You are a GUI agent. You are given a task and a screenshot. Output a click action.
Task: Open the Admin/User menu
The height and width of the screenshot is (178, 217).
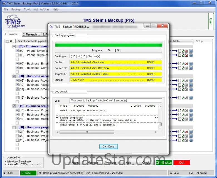pyautogui.click(x=41, y=9)
